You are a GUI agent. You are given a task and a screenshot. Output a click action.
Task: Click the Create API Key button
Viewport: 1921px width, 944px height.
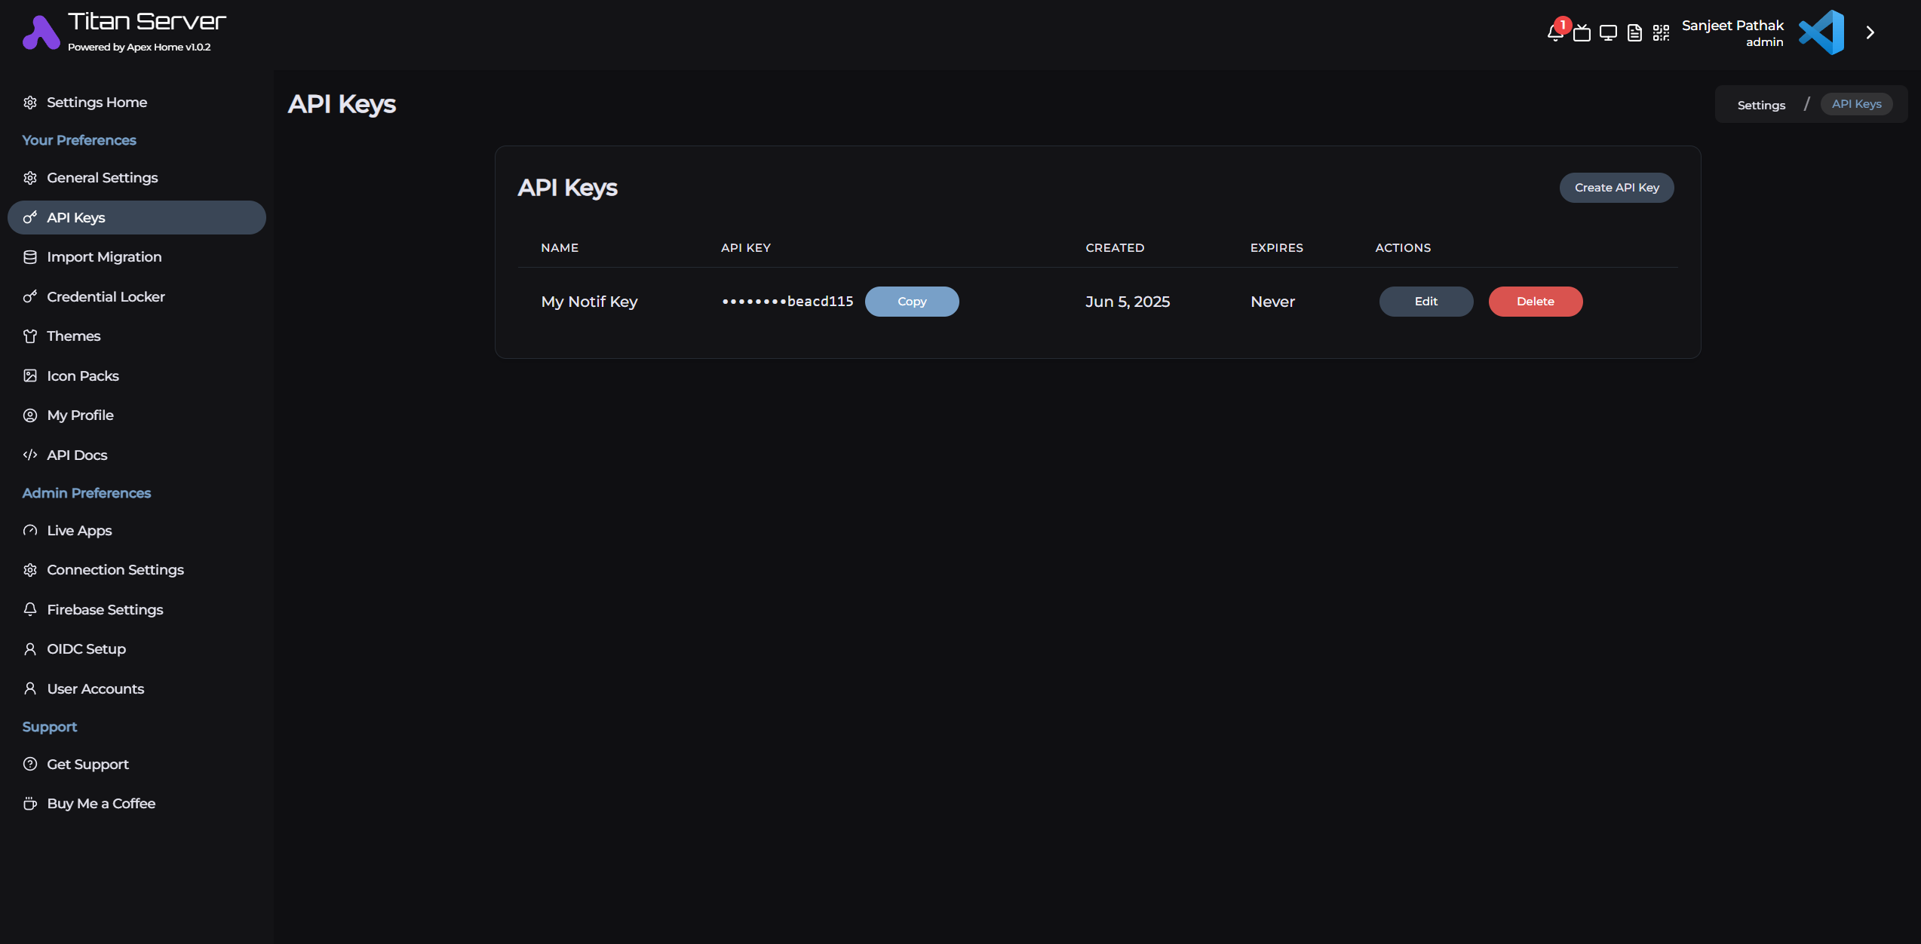(x=1616, y=187)
